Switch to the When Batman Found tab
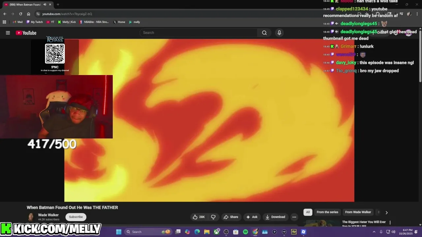The height and width of the screenshot is (237, 422). point(25,5)
